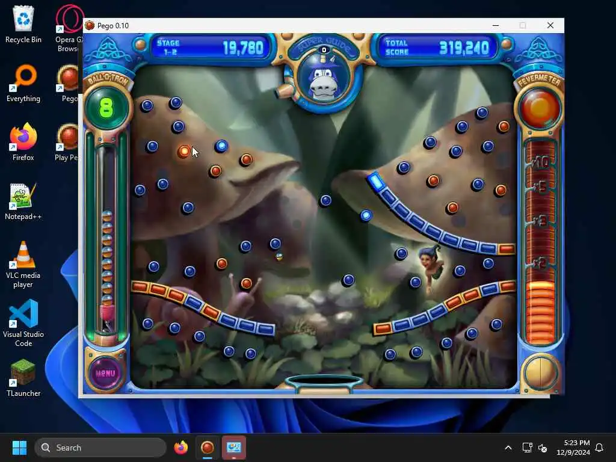616x462 pixels.
Task: Open the Opera GX Browser desktop icon
Action: 69,28
